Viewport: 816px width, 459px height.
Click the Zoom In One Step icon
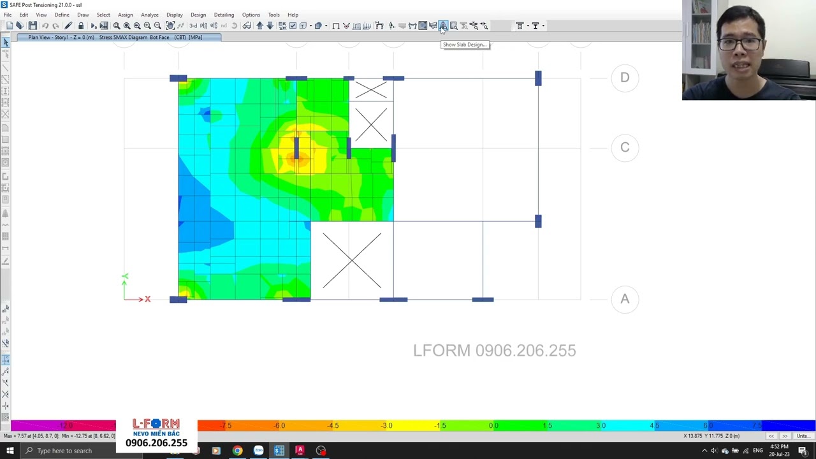click(x=147, y=25)
